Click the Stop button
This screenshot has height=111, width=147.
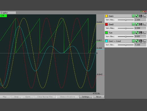point(16,97)
